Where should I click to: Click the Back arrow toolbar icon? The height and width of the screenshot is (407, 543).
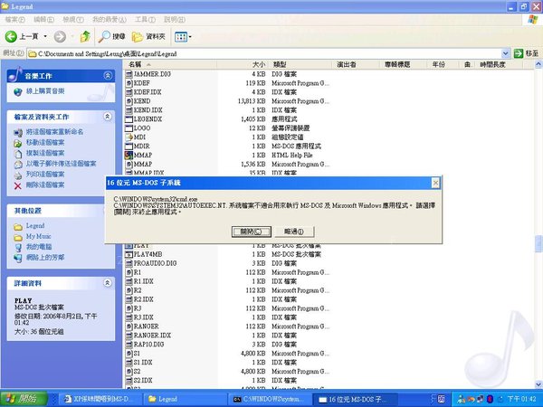(11, 36)
